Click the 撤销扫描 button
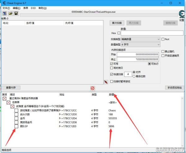This screenshot has width=186, height=153. pyautogui.click(x=170, y=23)
